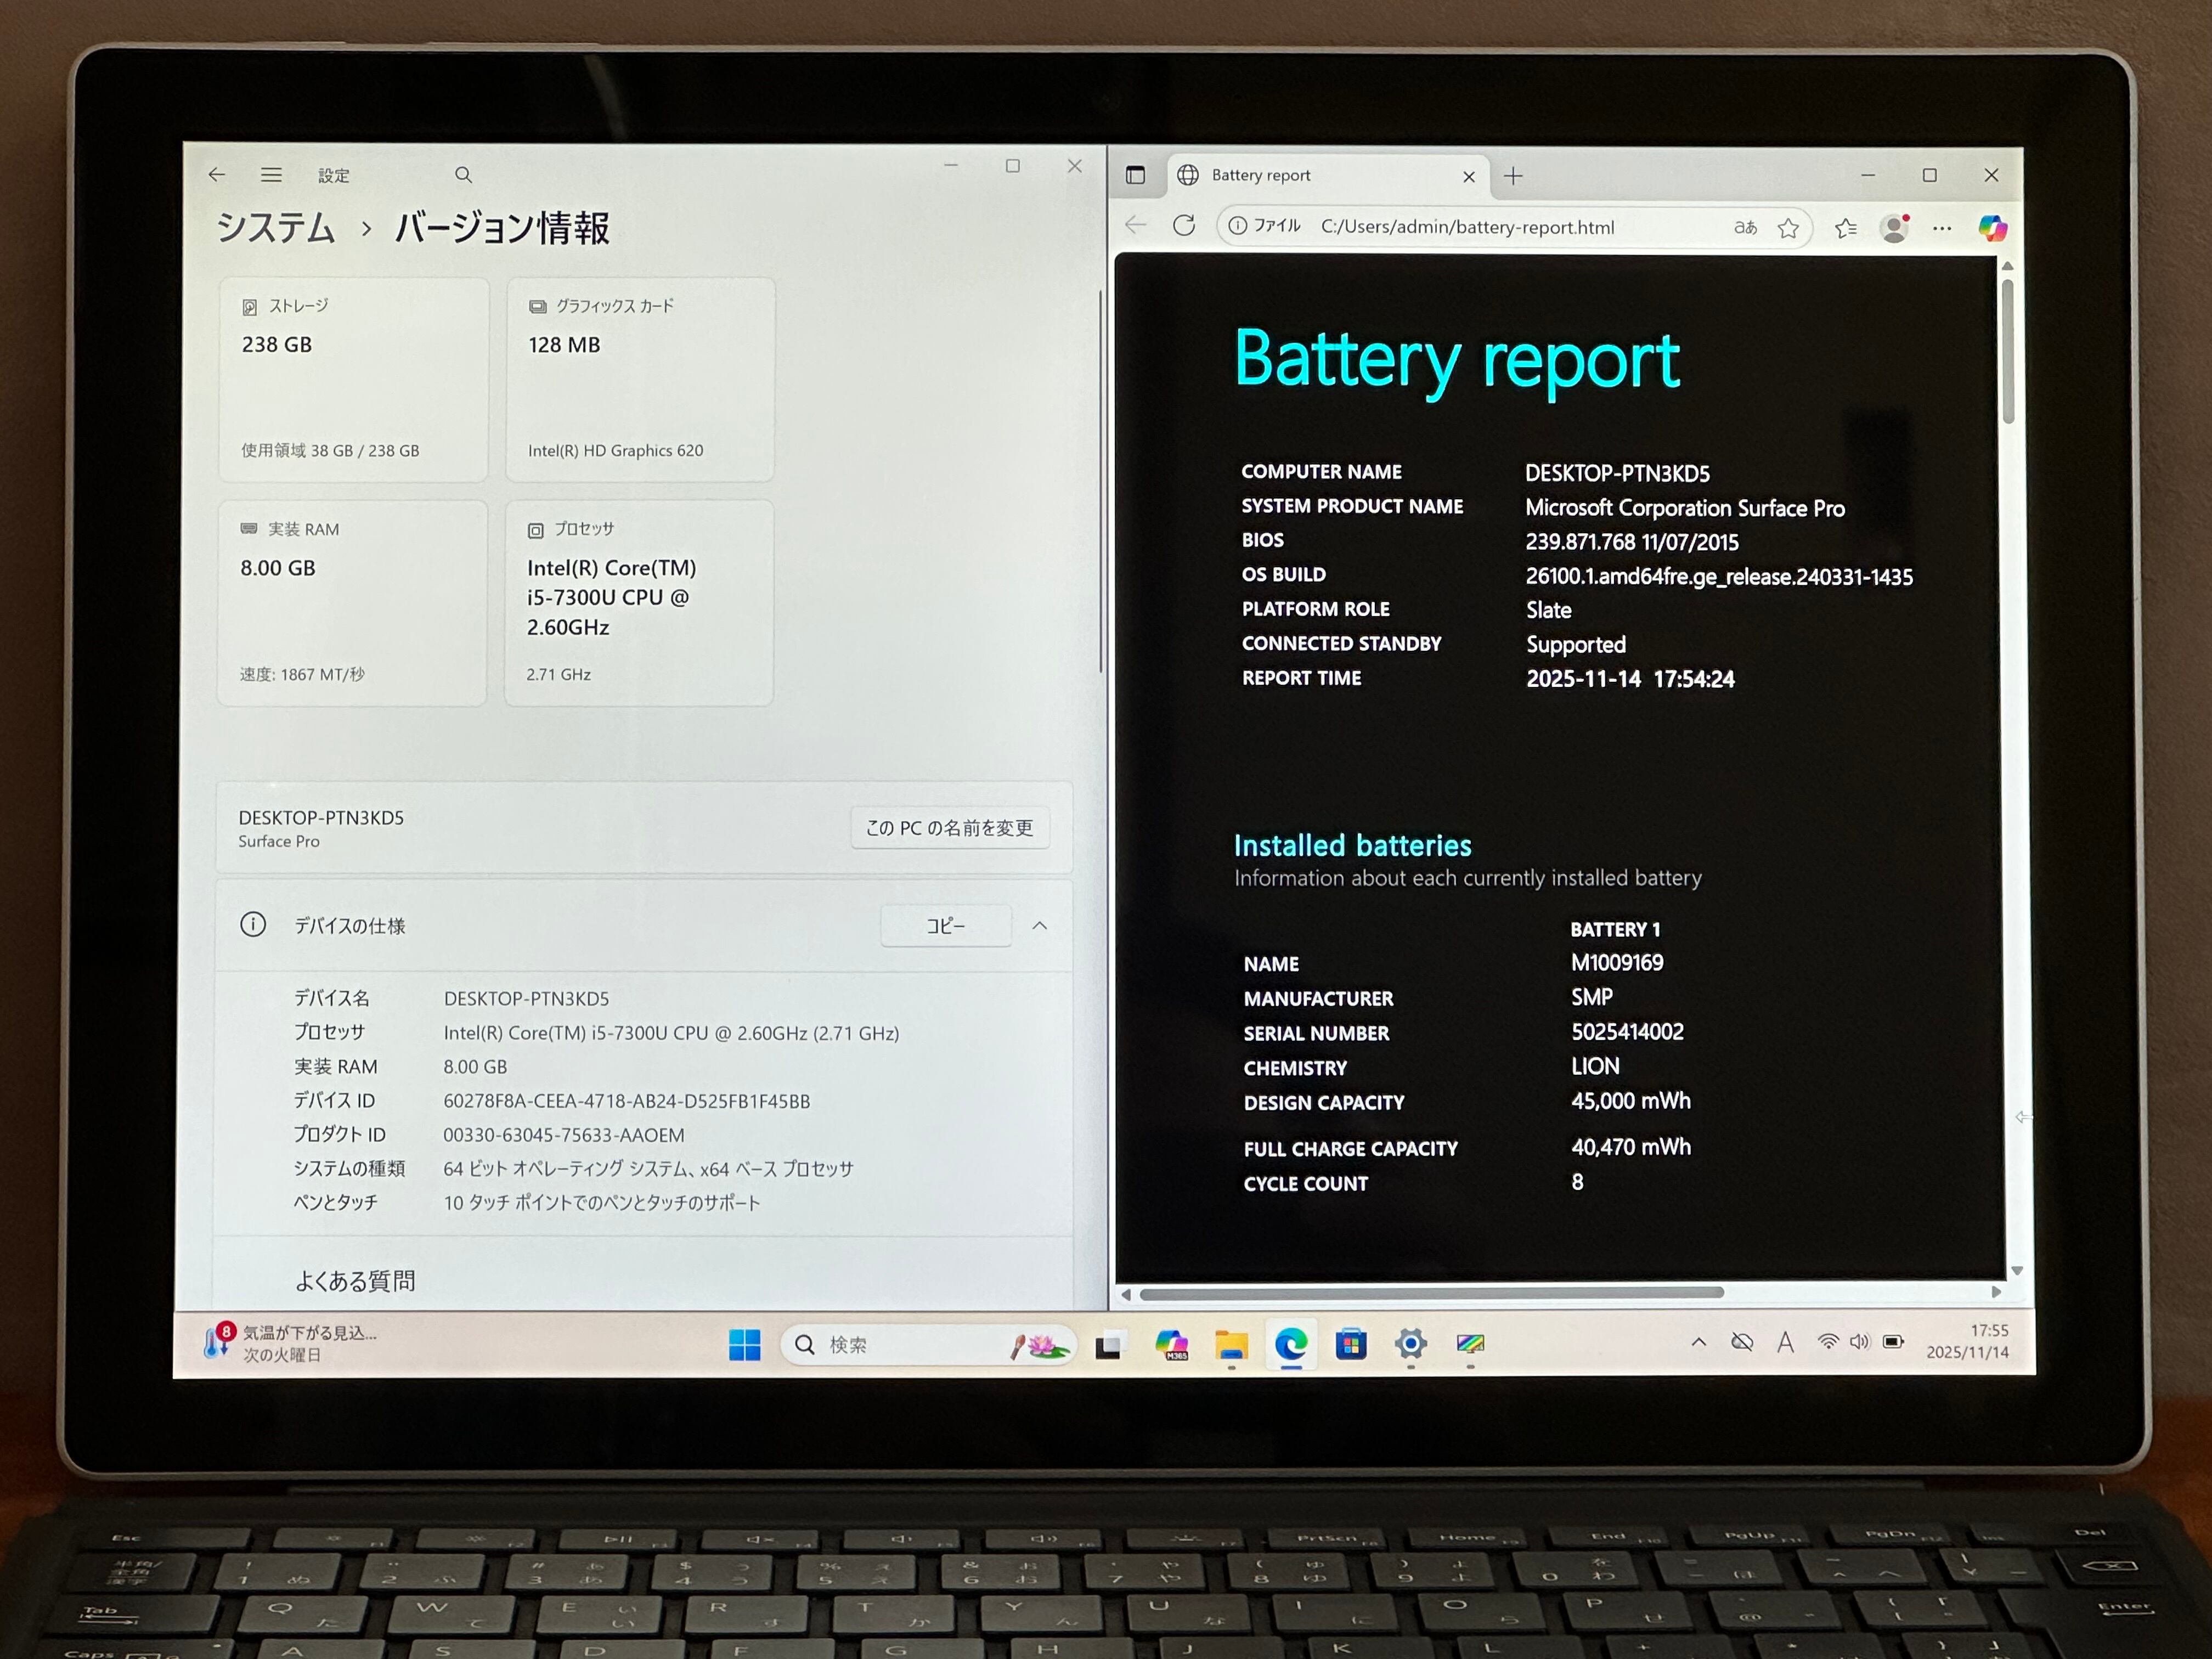Open Edge settings and more ellipsis menu
The width and height of the screenshot is (2212, 1659).
click(1942, 229)
